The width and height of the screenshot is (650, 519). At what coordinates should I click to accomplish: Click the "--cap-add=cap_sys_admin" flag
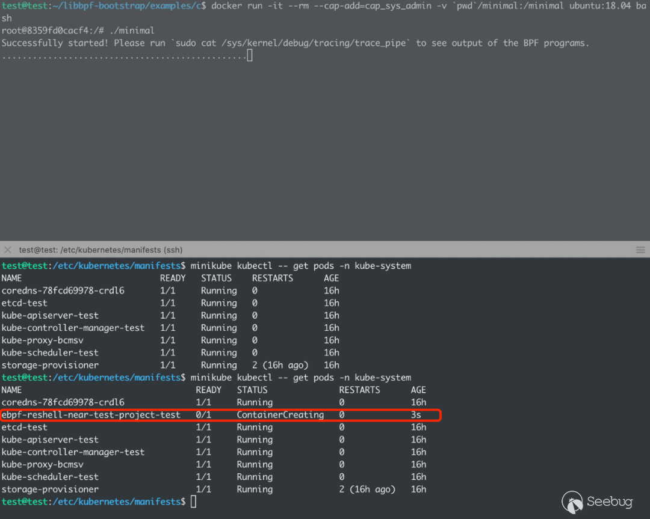point(372,6)
